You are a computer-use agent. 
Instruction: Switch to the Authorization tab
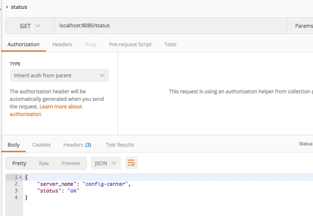[24, 44]
